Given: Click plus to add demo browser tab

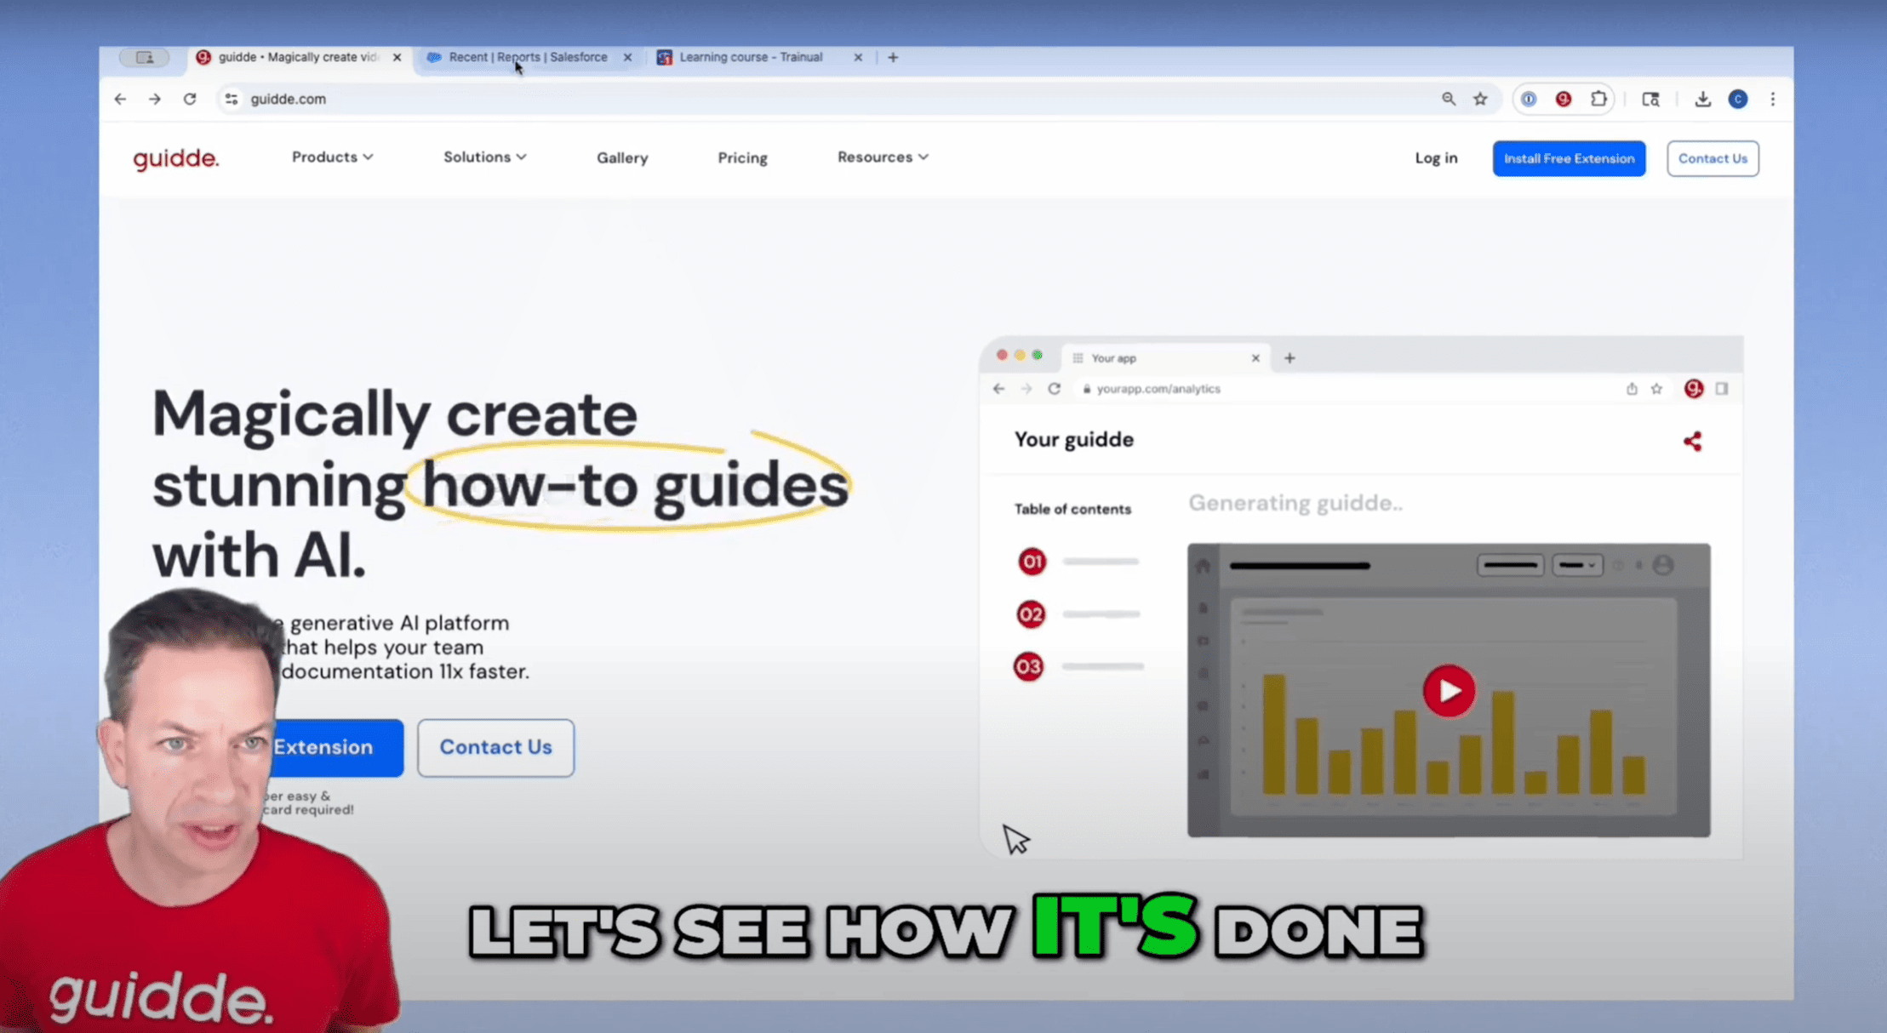Looking at the screenshot, I should pyautogui.click(x=1289, y=358).
